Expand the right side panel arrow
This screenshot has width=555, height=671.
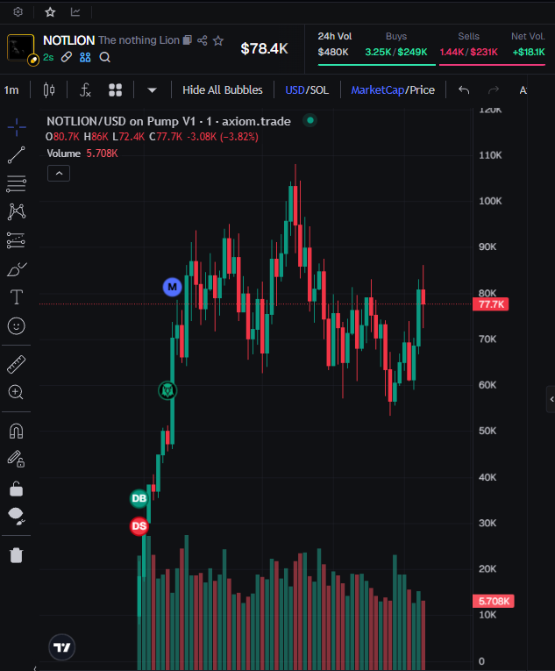point(551,399)
